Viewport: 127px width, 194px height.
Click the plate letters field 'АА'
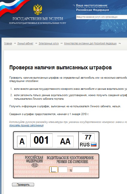[65, 141]
